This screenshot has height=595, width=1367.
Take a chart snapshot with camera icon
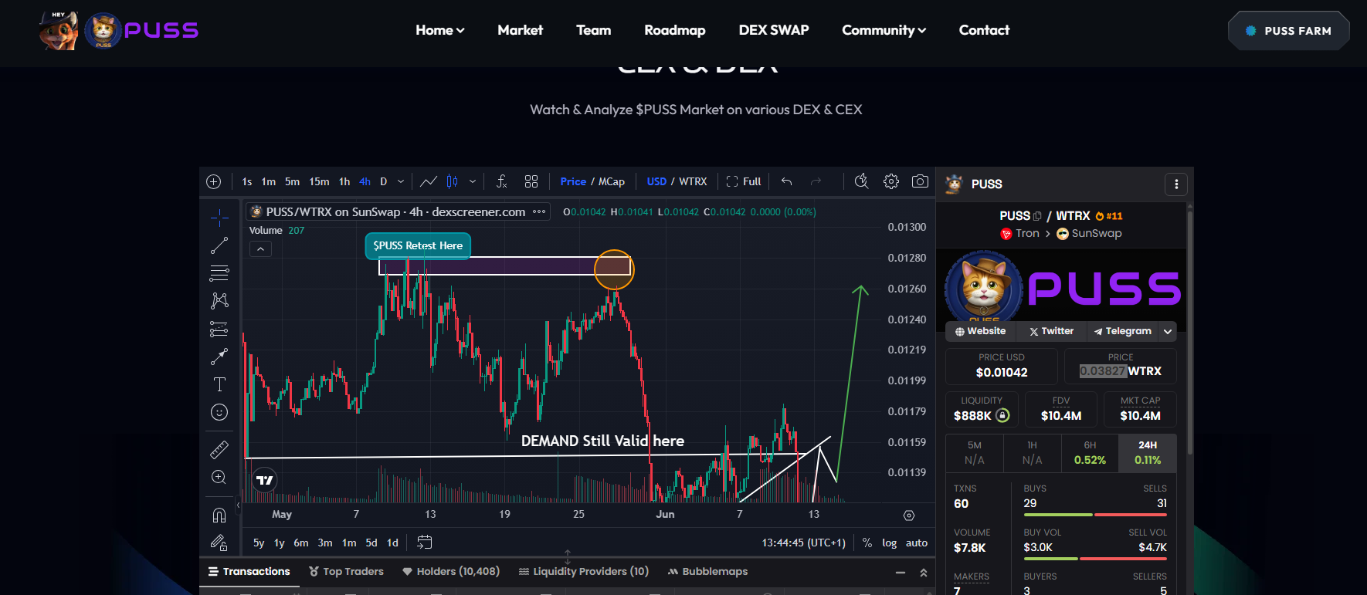click(920, 181)
